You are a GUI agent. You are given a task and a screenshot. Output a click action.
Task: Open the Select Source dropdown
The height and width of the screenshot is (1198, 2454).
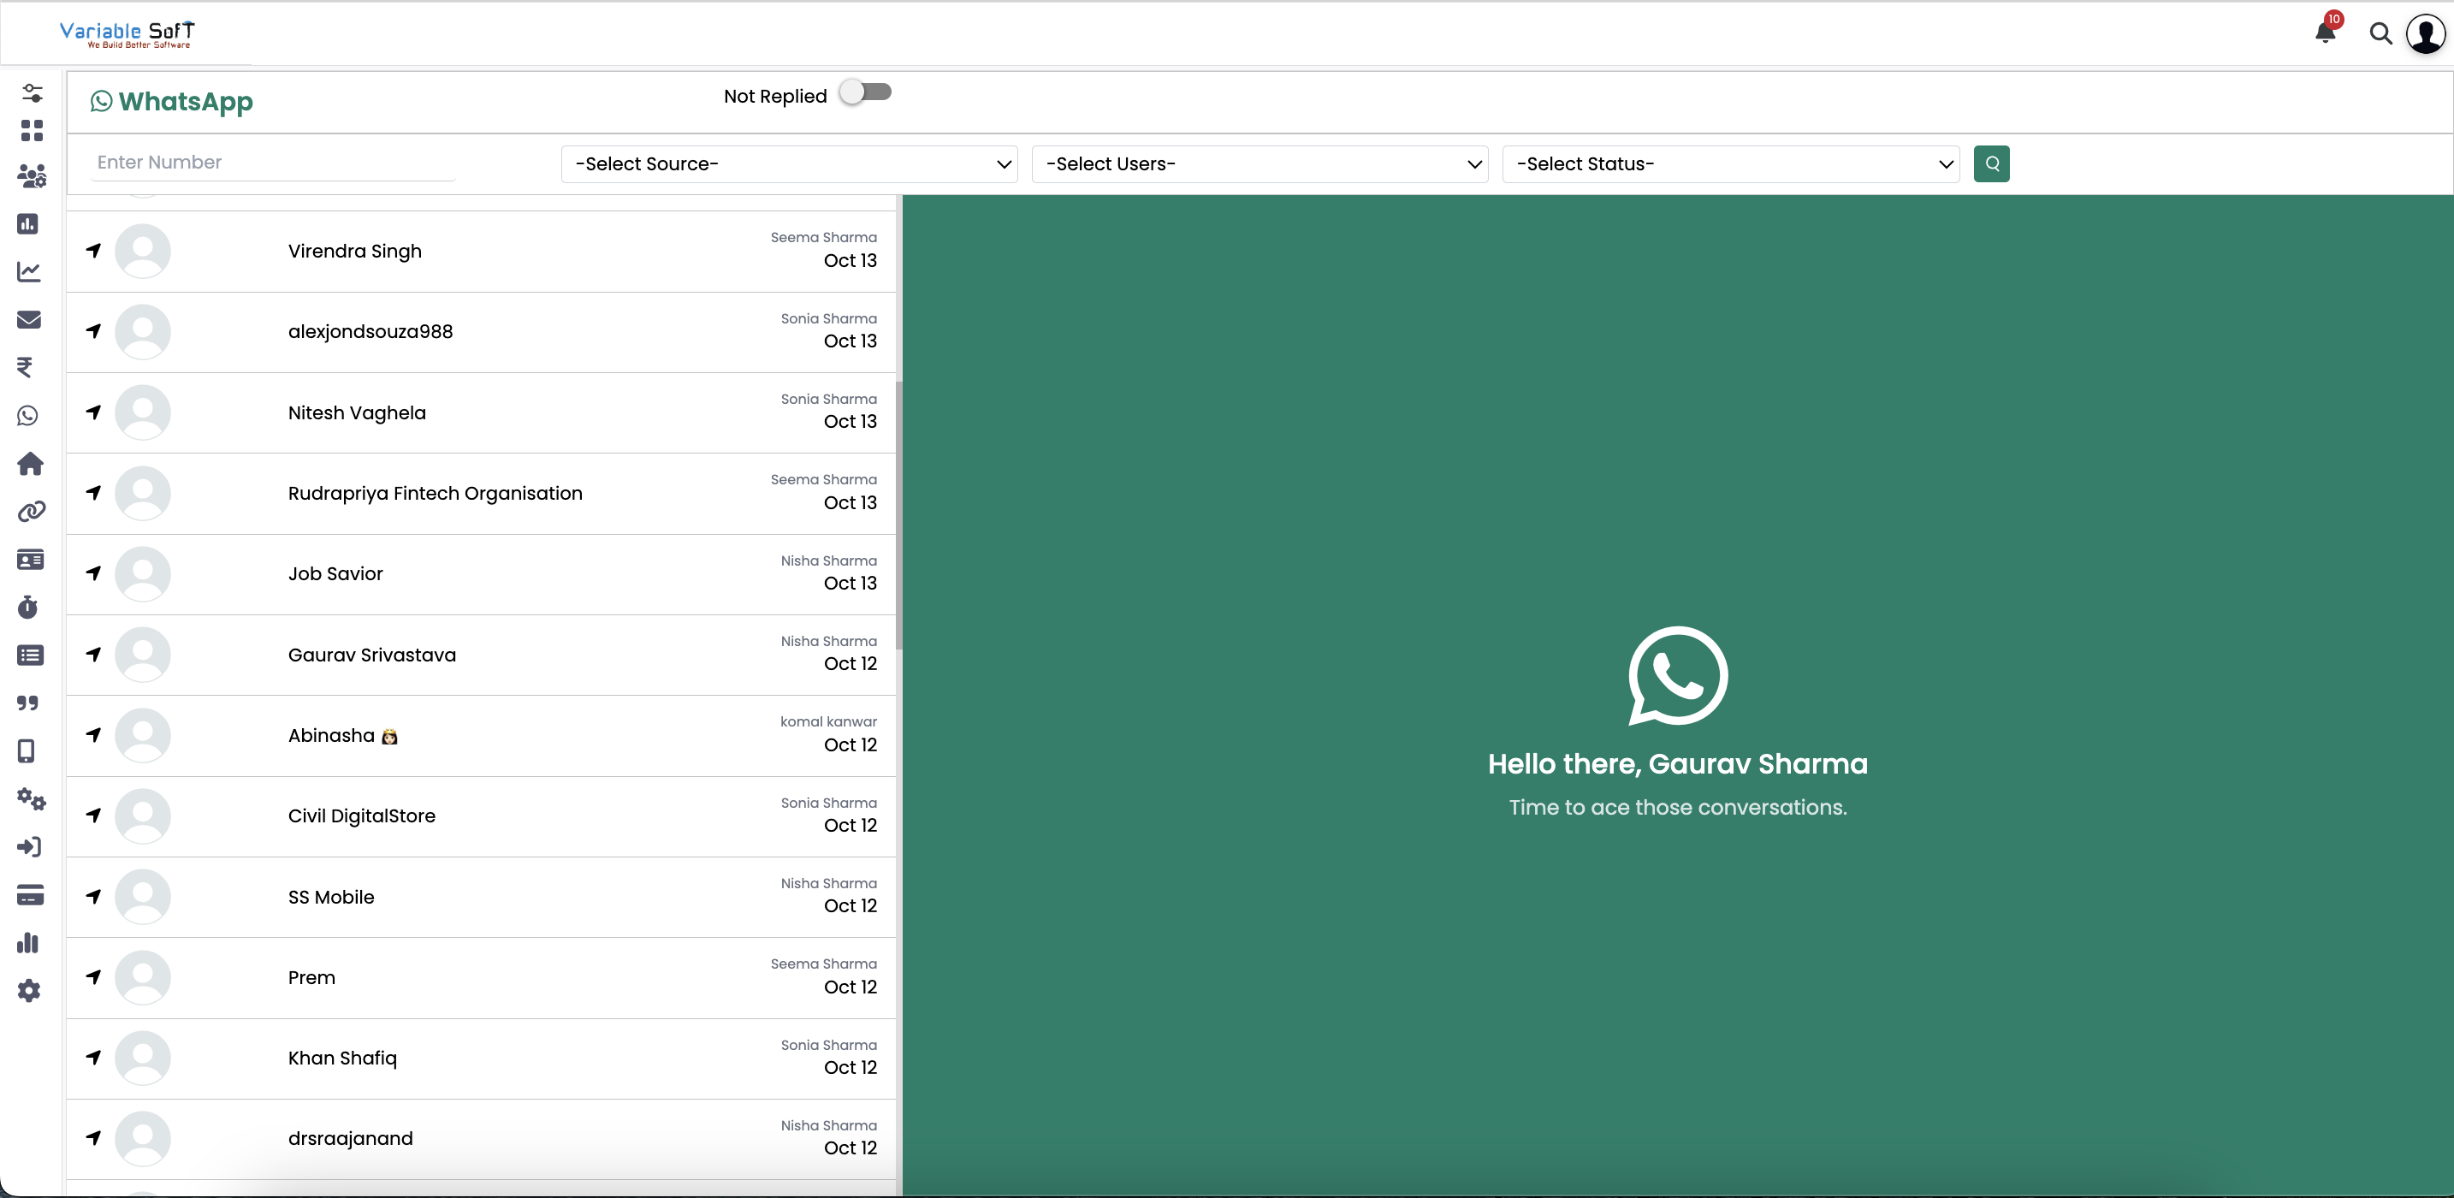[788, 163]
